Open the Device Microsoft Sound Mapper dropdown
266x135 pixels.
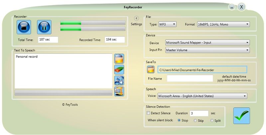pyautogui.click(x=207, y=42)
